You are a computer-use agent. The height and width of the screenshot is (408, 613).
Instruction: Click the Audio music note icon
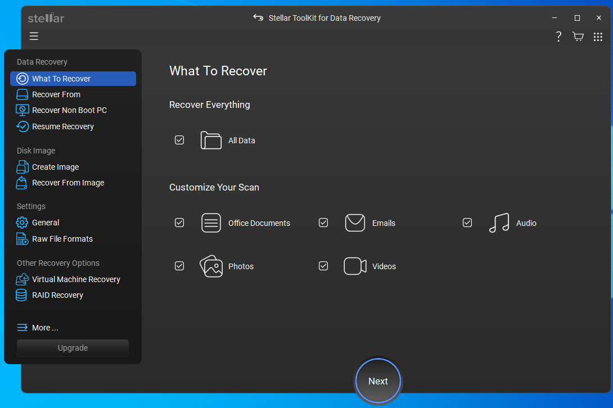(499, 223)
